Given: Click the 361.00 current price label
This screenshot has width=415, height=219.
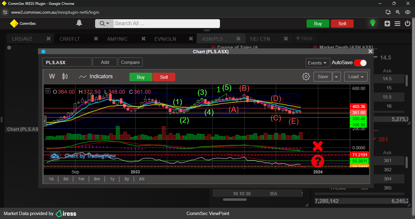Looking at the screenshot, I should click(358, 113).
